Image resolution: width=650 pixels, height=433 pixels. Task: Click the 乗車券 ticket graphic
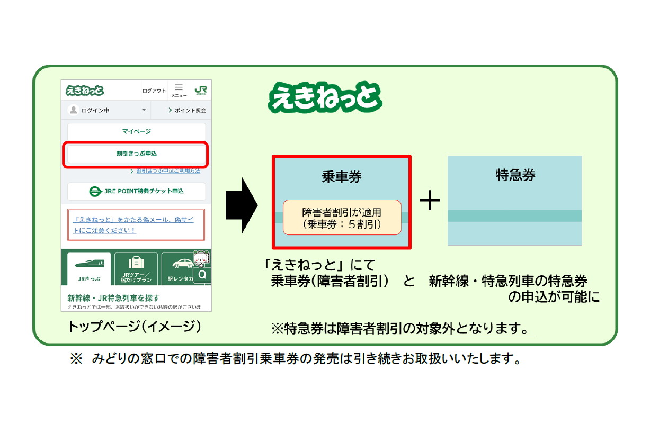342,201
